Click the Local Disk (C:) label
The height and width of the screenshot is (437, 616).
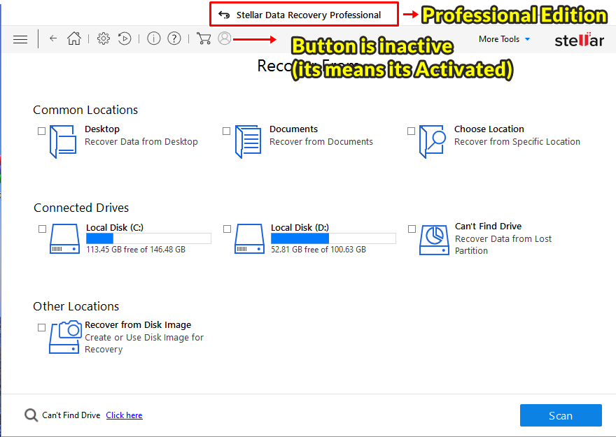(x=115, y=227)
